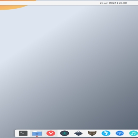138x138 pixels.
Task: Click the empty gray desktop background
Action: [69, 69]
